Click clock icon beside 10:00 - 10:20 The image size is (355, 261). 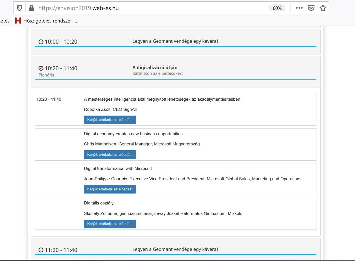41,42
